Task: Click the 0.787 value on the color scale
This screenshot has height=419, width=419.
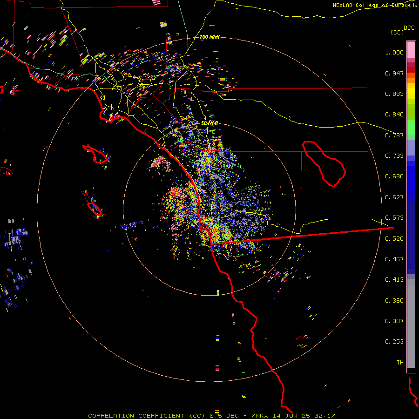Action: (394, 135)
